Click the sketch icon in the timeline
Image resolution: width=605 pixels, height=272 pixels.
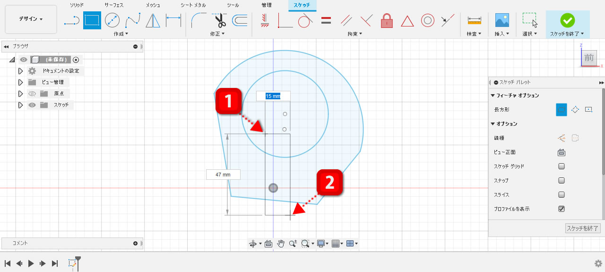coord(72,263)
